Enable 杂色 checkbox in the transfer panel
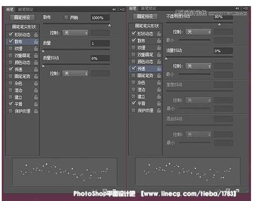 tap(133, 82)
